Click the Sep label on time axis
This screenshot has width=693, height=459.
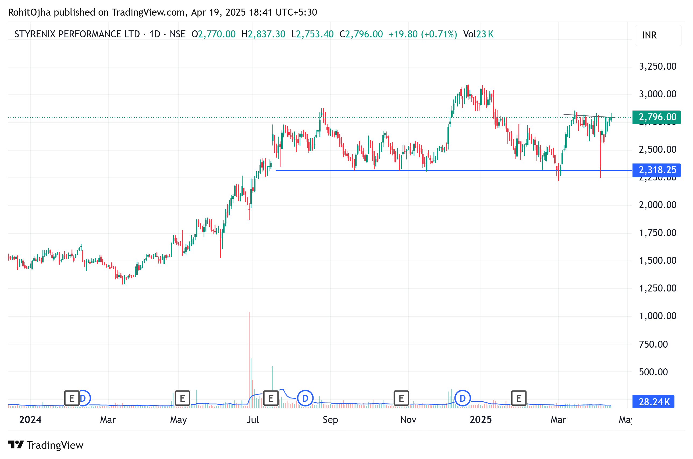pyautogui.click(x=330, y=420)
